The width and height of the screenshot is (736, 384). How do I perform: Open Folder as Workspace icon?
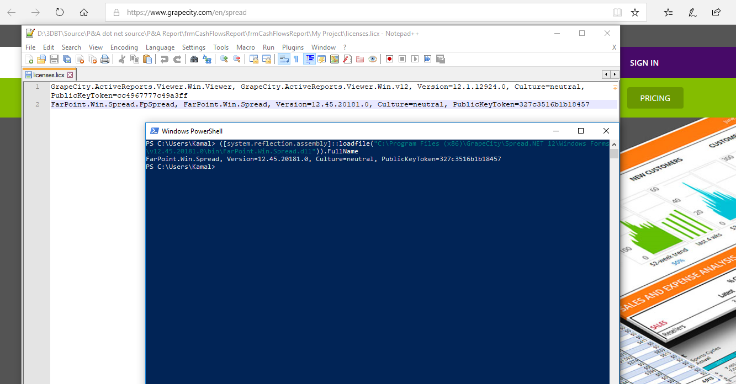pyautogui.click(x=360, y=59)
